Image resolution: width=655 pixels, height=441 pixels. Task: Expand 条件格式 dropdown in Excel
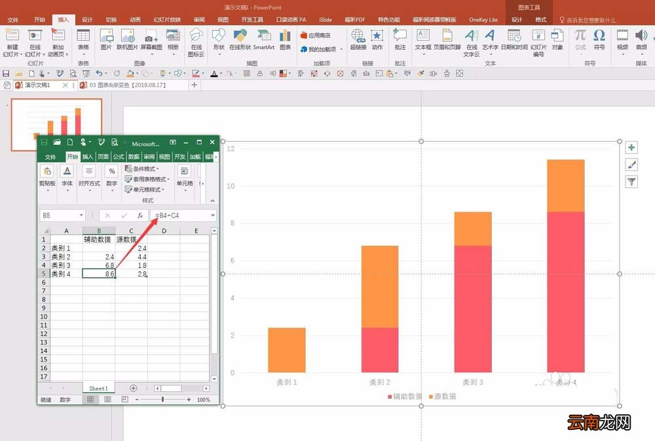(x=142, y=169)
